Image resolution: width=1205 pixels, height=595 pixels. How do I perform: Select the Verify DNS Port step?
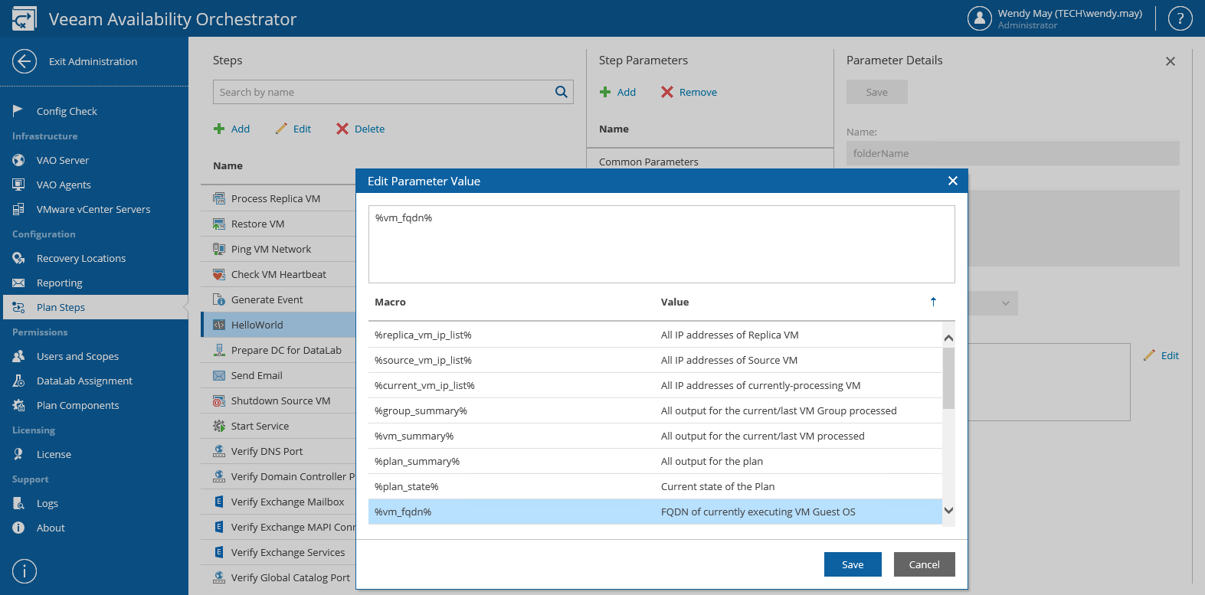tap(279, 451)
